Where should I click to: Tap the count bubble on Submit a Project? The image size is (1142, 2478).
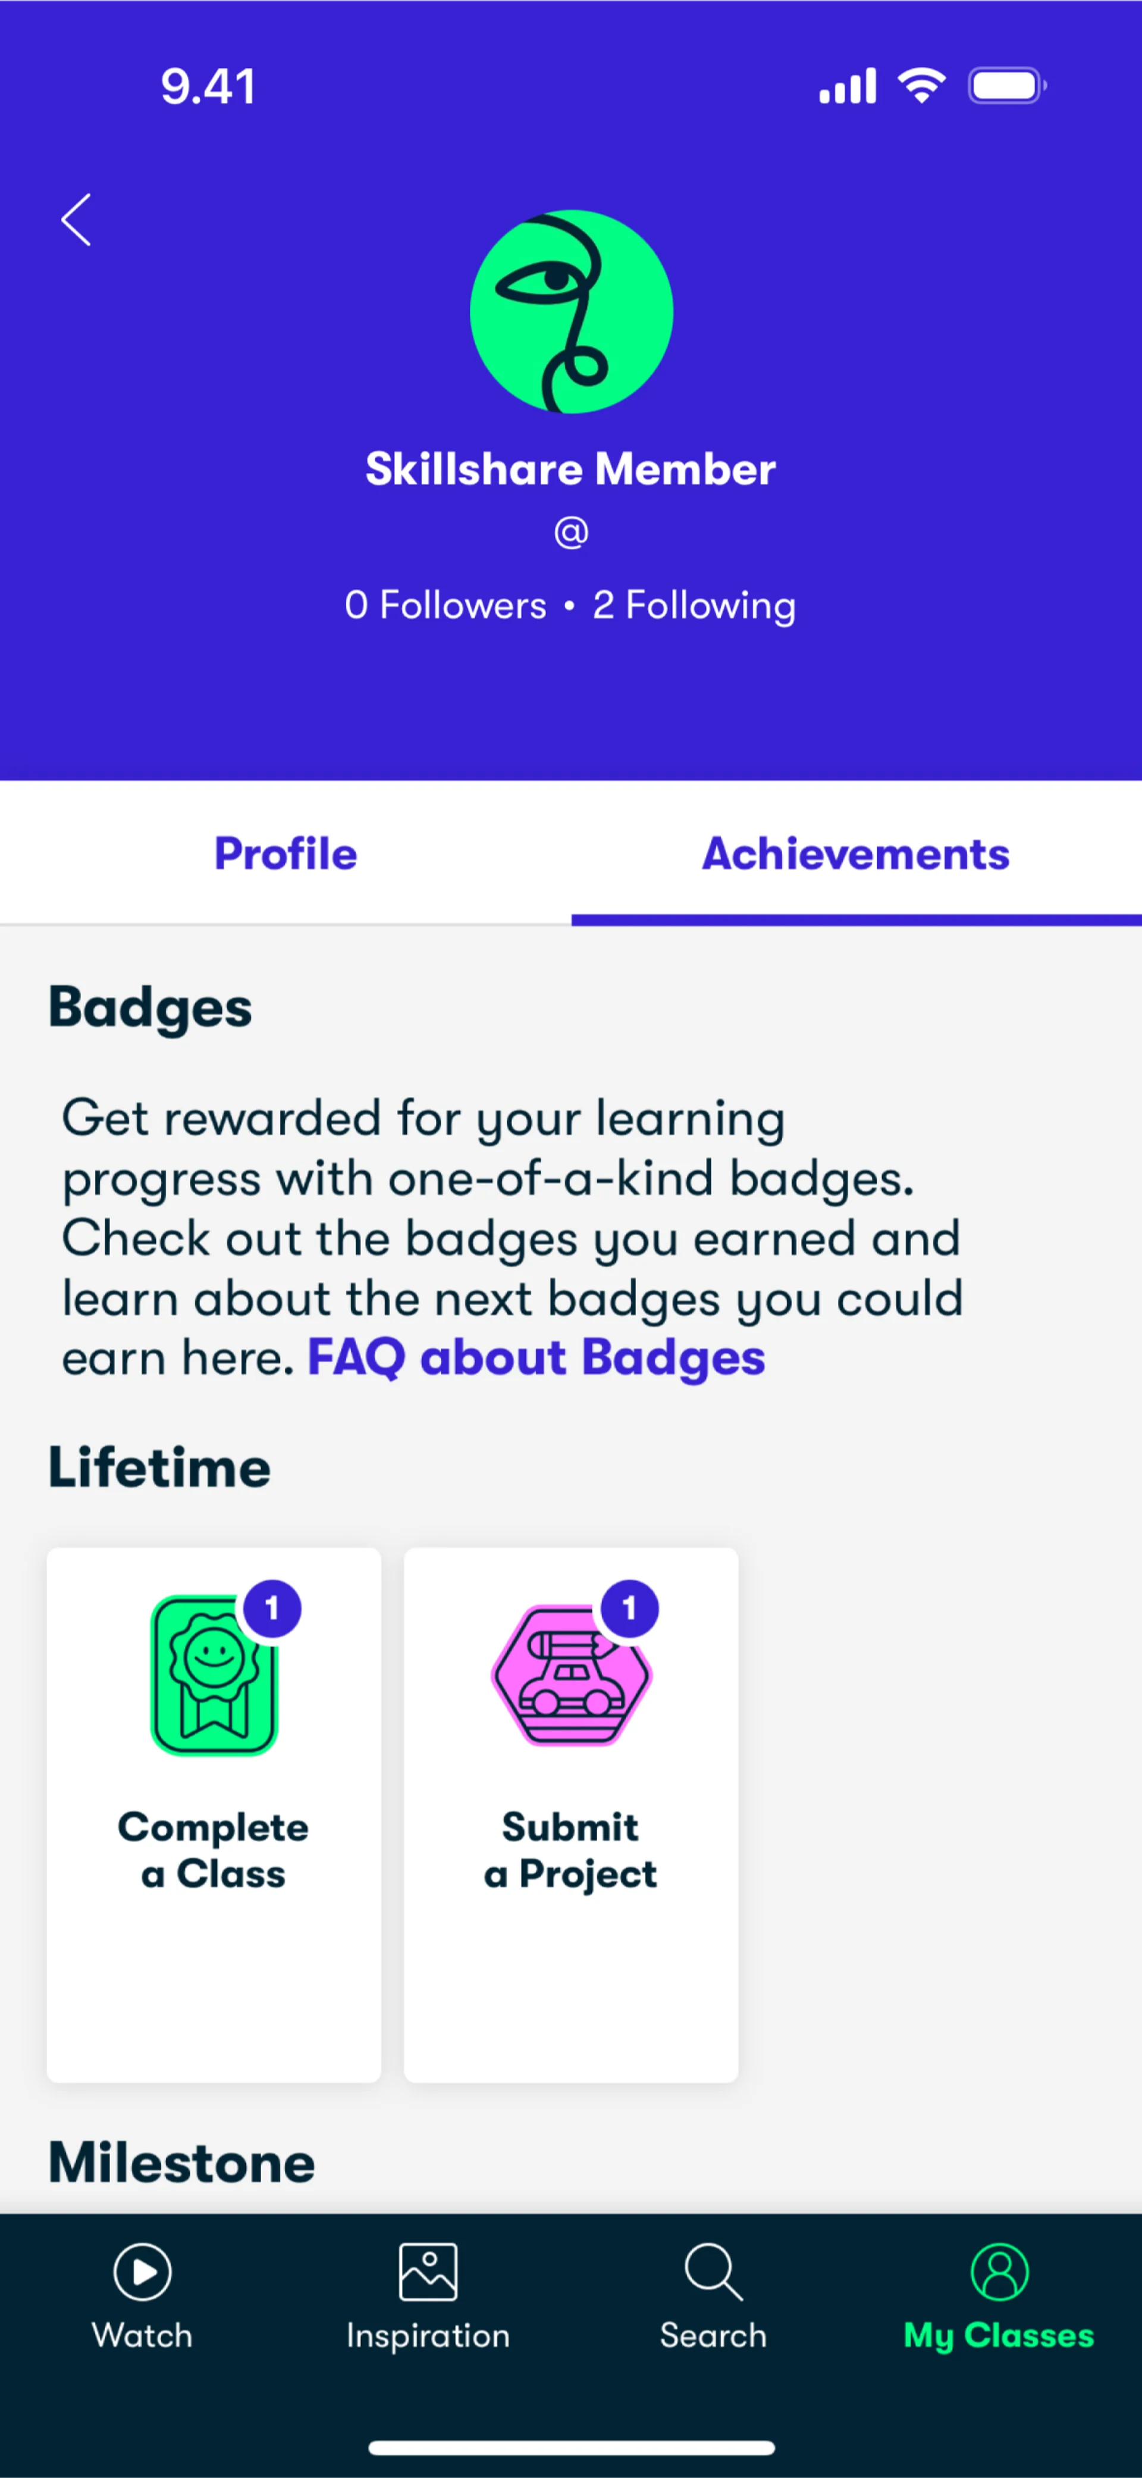pos(630,1609)
